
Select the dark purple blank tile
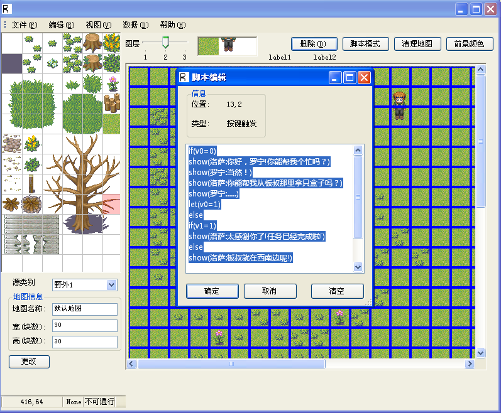(12, 63)
